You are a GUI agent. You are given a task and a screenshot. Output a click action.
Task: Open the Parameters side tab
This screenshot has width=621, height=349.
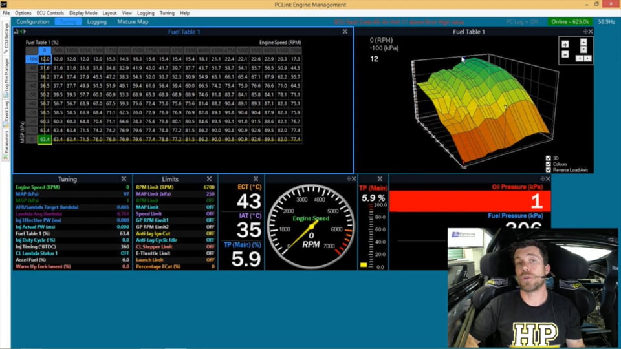point(6,145)
